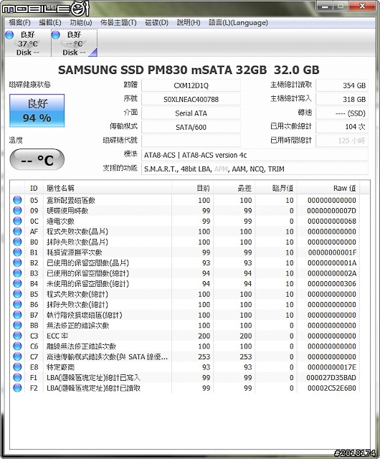Click the status circle icon for attribute B4
Image resolution: width=380 pixels, height=459 pixels.
17,283
